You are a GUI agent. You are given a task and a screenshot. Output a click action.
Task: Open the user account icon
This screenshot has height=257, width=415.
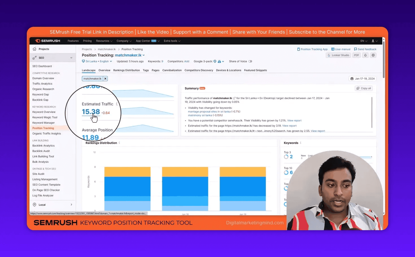[374, 41]
